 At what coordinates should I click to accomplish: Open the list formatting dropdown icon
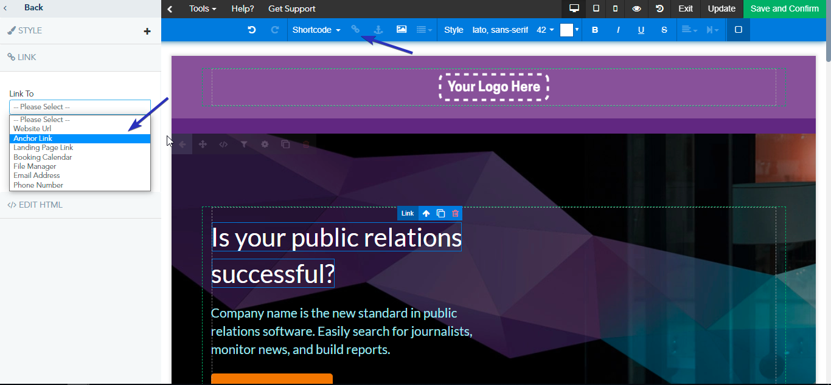pos(424,30)
